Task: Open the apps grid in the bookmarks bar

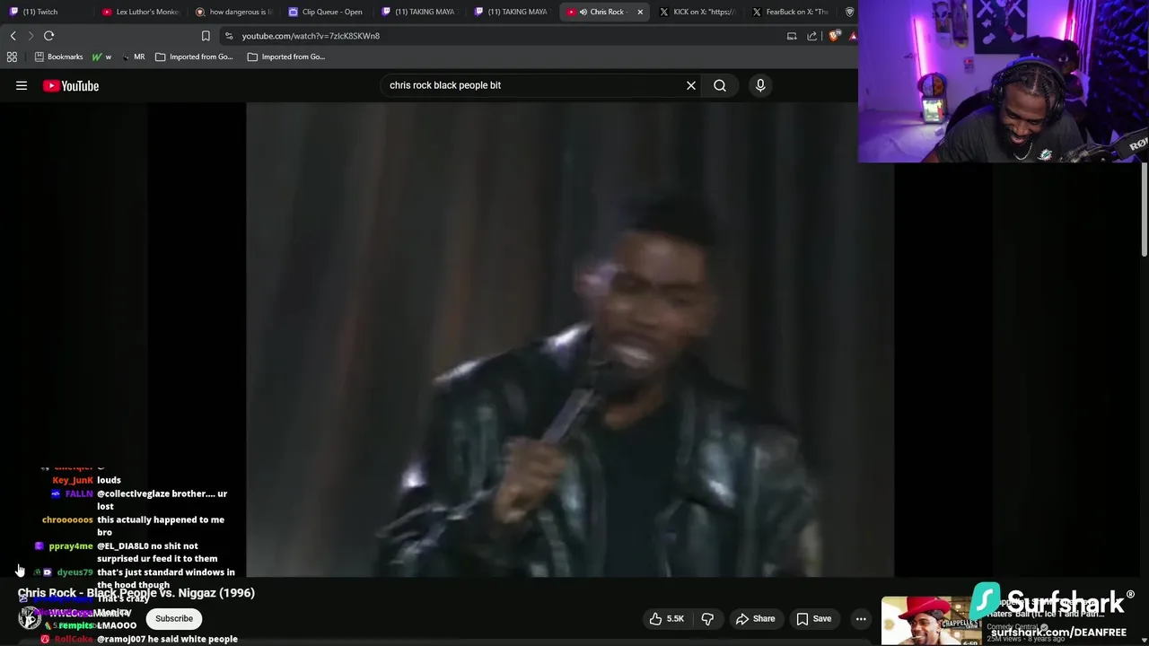Action: 12,57
